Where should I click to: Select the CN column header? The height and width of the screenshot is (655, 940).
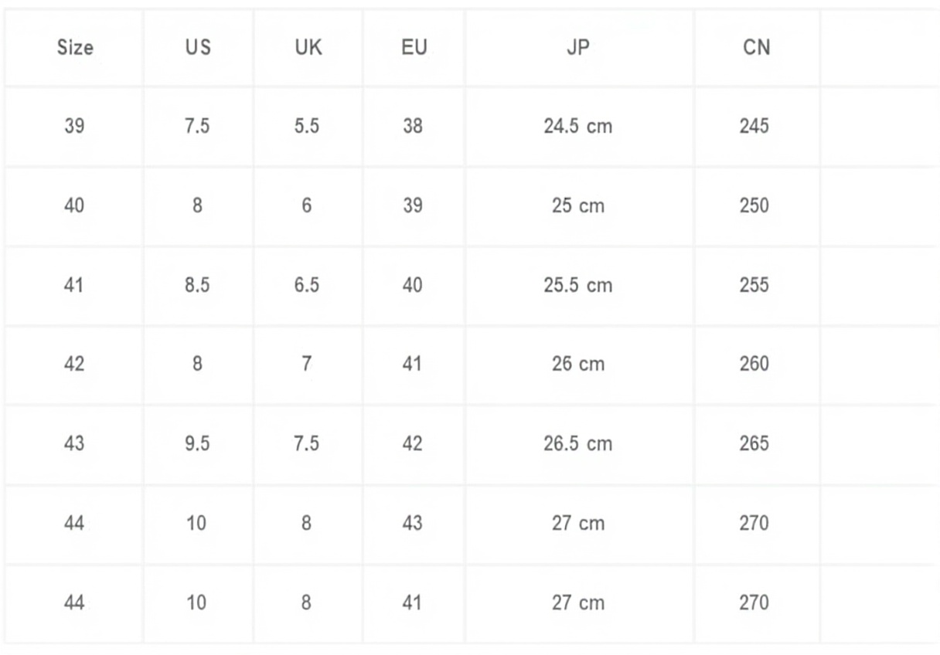coord(756,48)
